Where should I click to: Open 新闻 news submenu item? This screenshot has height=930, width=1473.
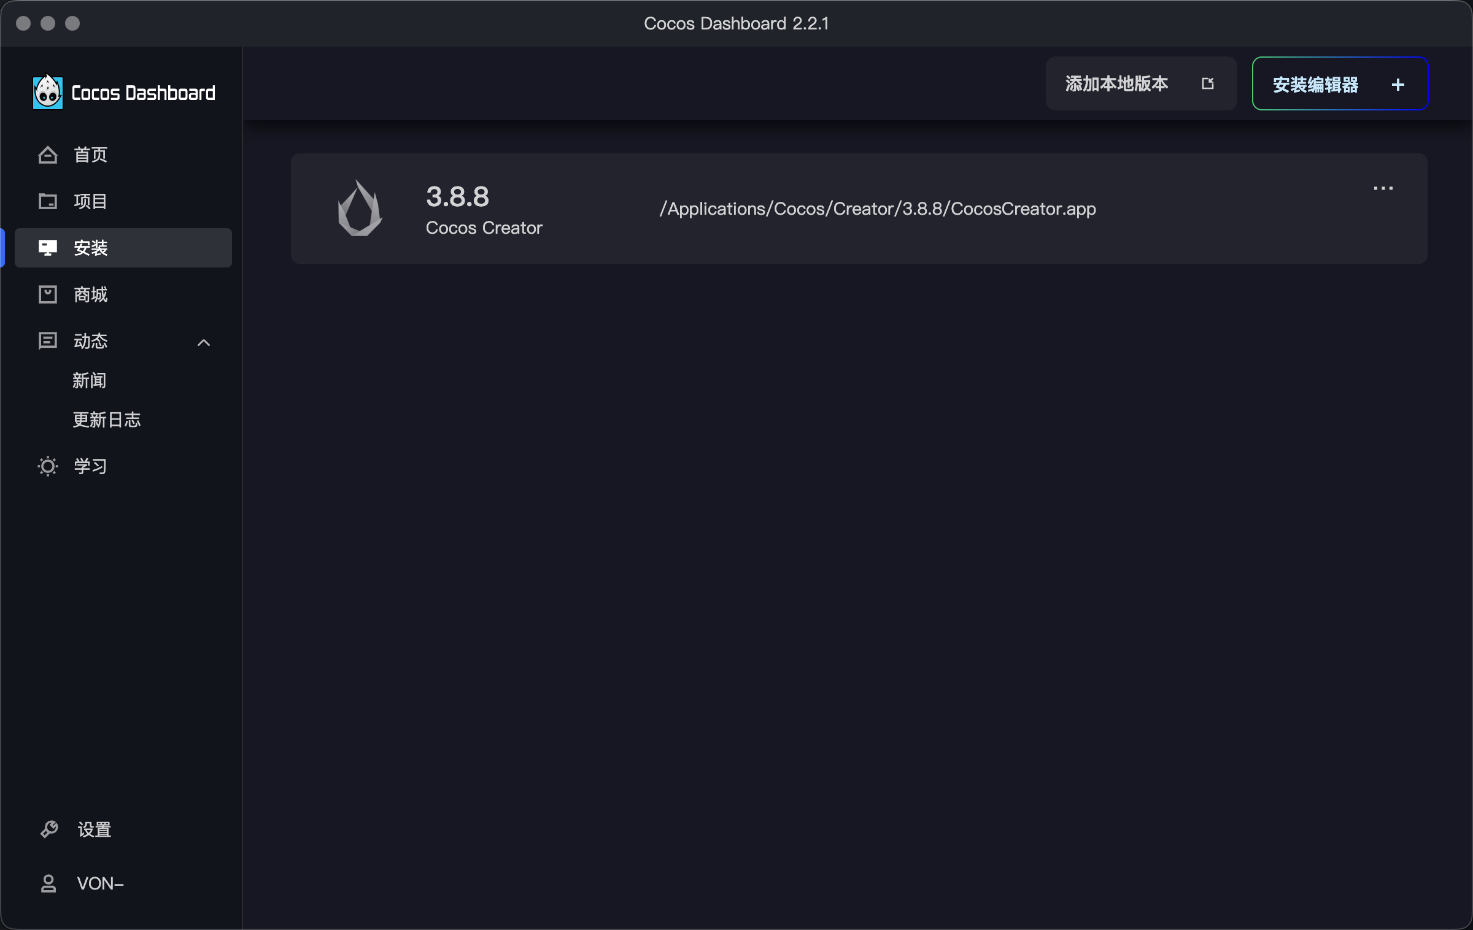coord(90,380)
